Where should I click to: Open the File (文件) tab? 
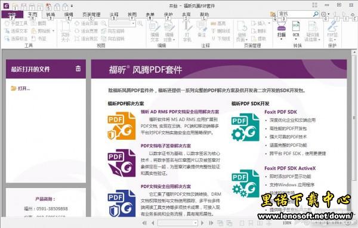click(x=12, y=14)
